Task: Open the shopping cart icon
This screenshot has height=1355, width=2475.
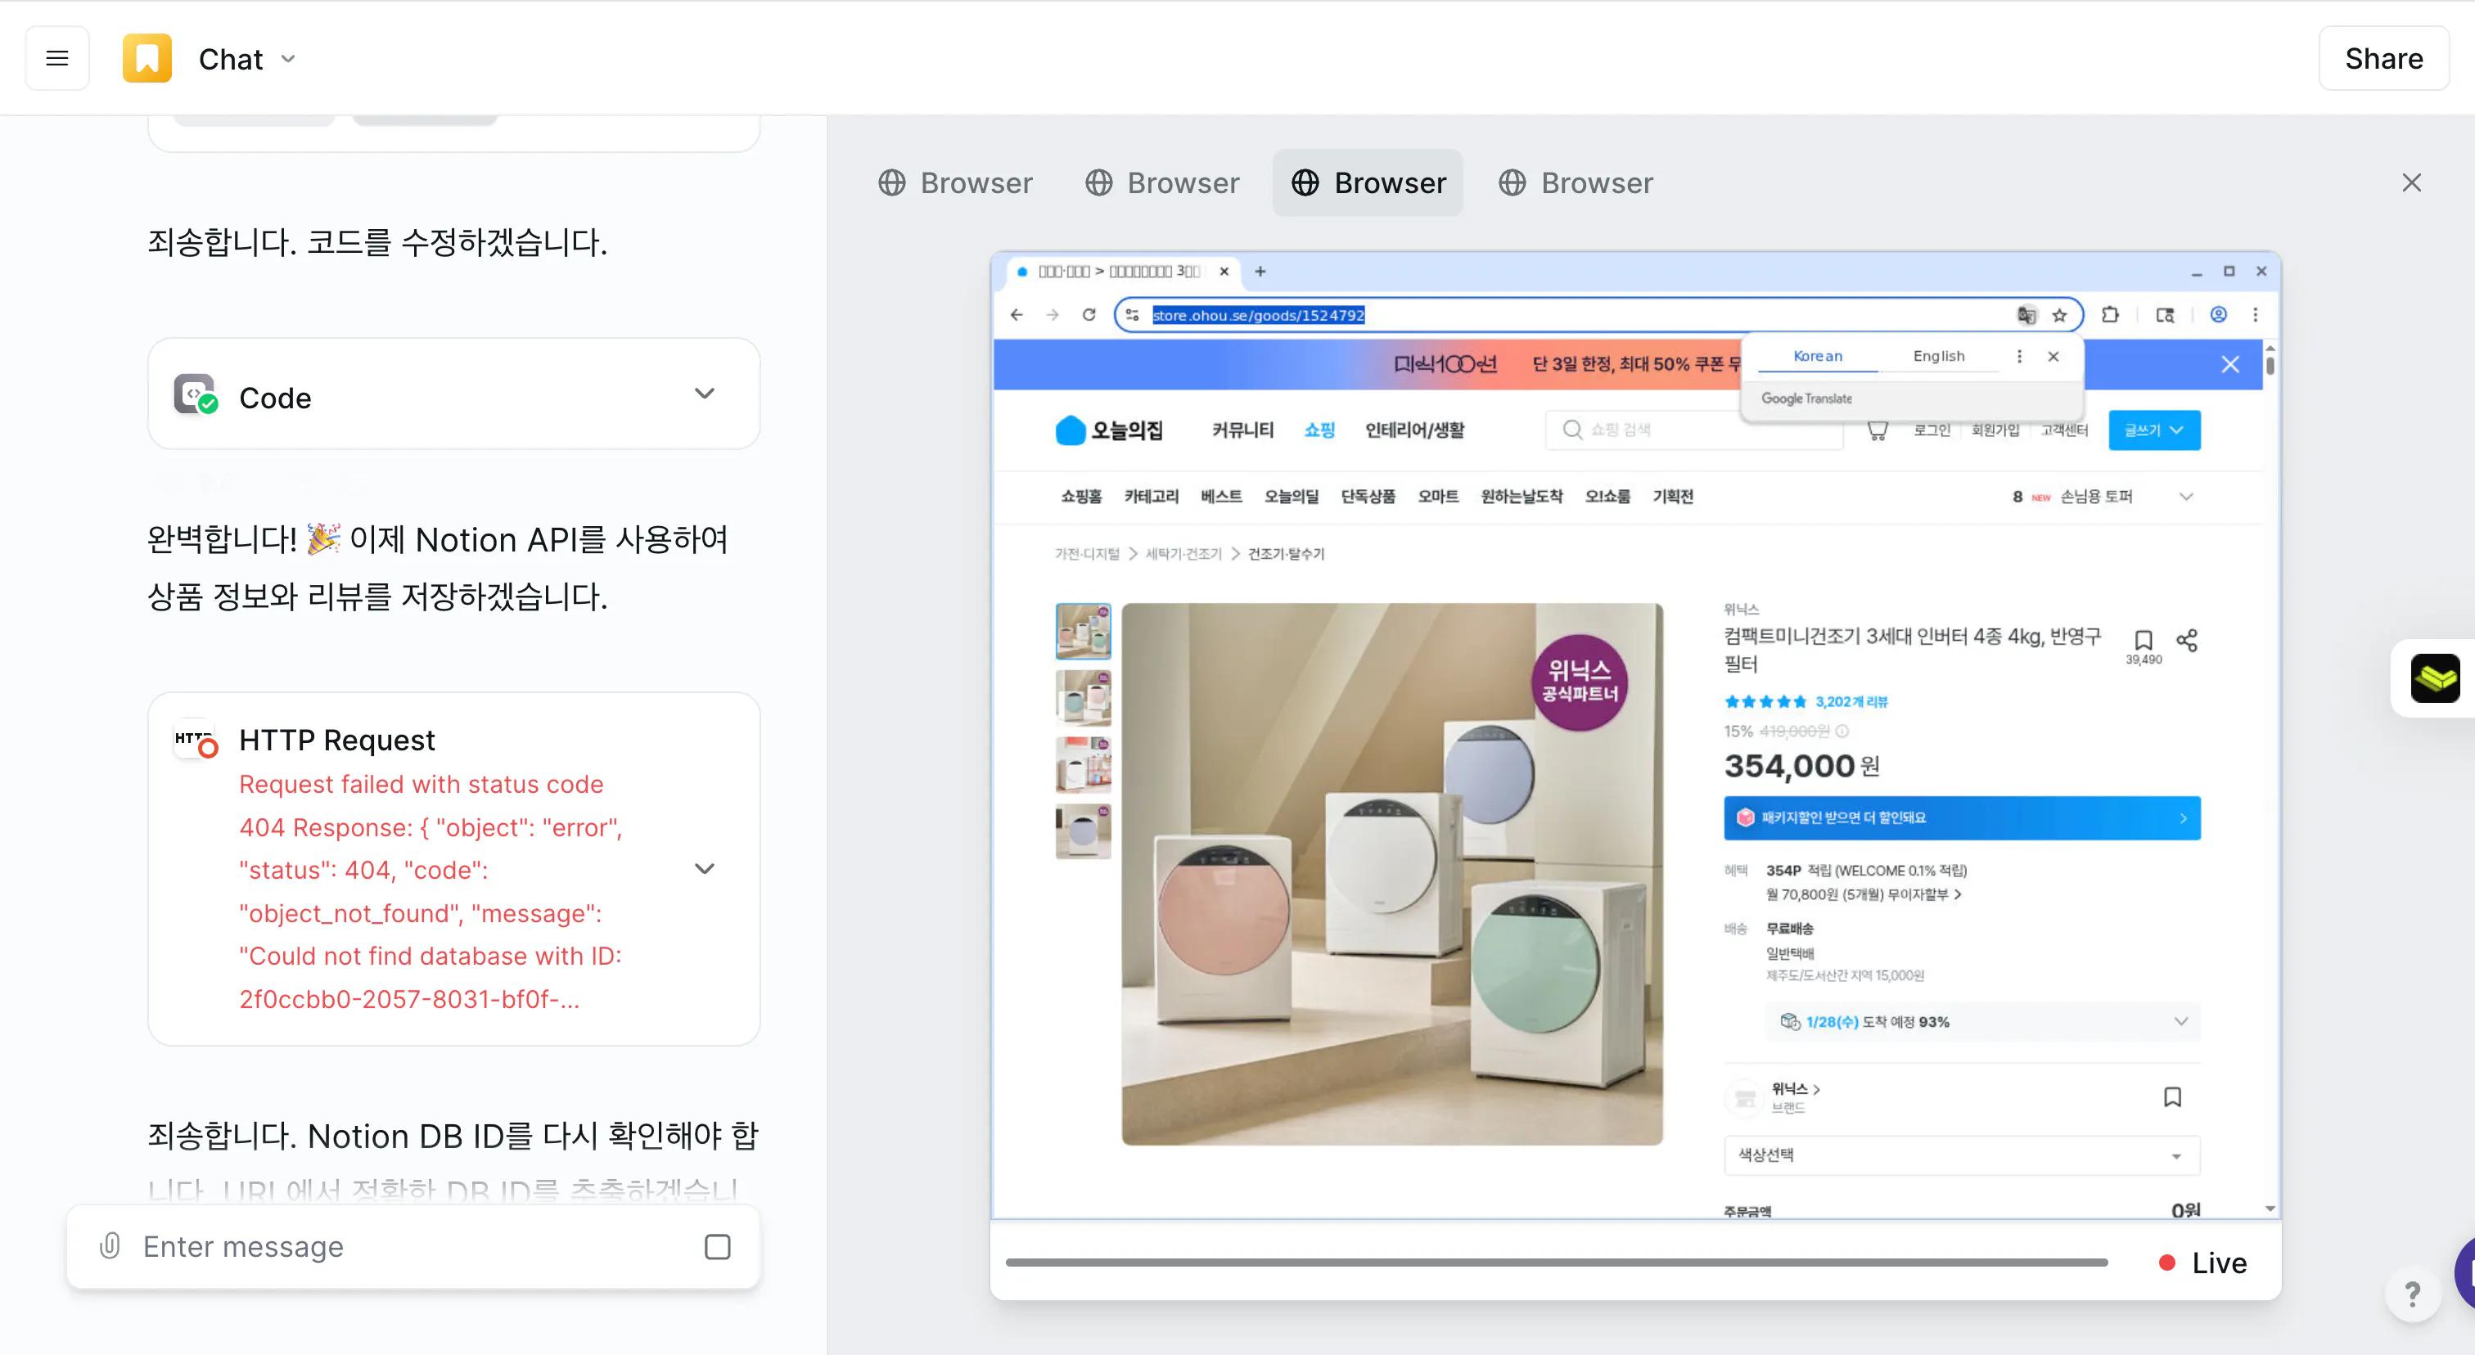Action: [1877, 430]
